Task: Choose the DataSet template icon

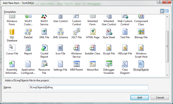Action: (x=28, y=32)
